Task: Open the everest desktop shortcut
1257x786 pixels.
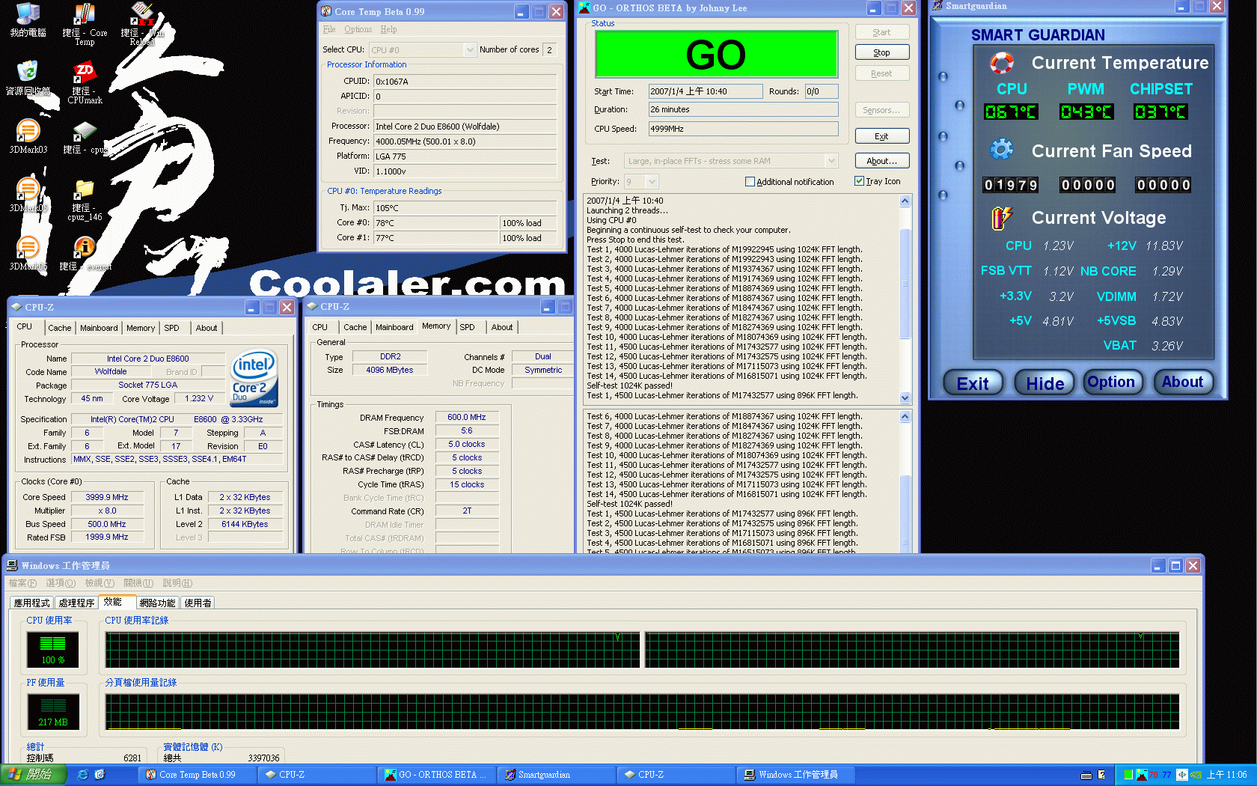Action: (85, 253)
